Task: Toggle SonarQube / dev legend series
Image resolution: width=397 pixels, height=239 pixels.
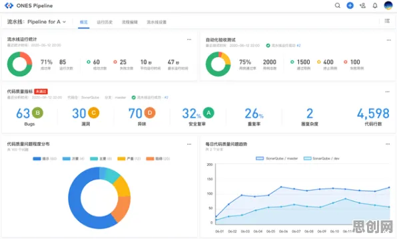Action: (x=321, y=159)
